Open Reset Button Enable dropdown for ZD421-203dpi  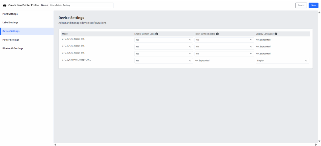click(224, 47)
